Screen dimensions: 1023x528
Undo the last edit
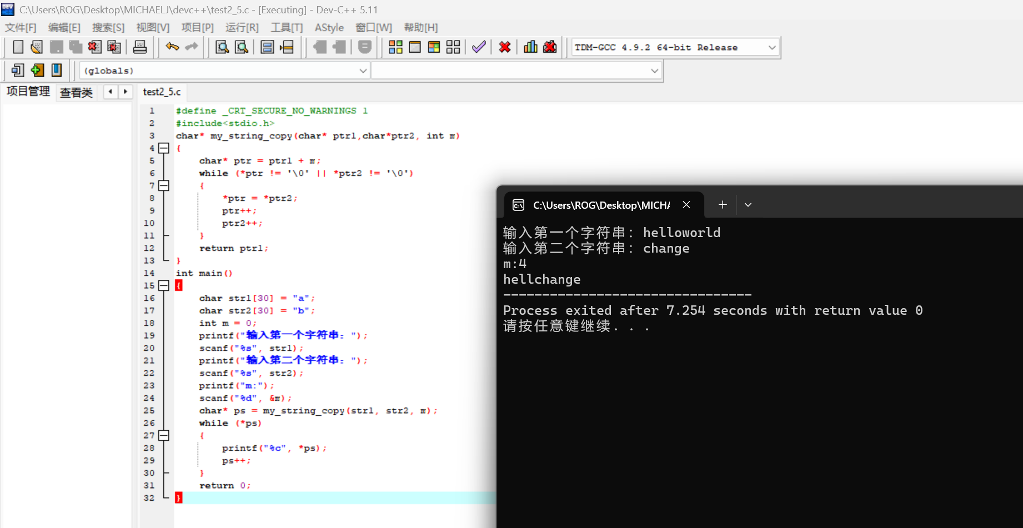pyautogui.click(x=172, y=47)
